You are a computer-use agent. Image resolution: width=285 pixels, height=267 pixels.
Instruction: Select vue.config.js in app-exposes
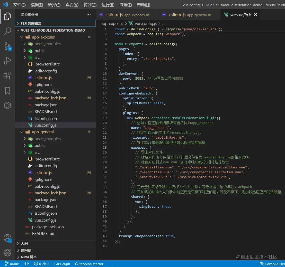click(55, 125)
